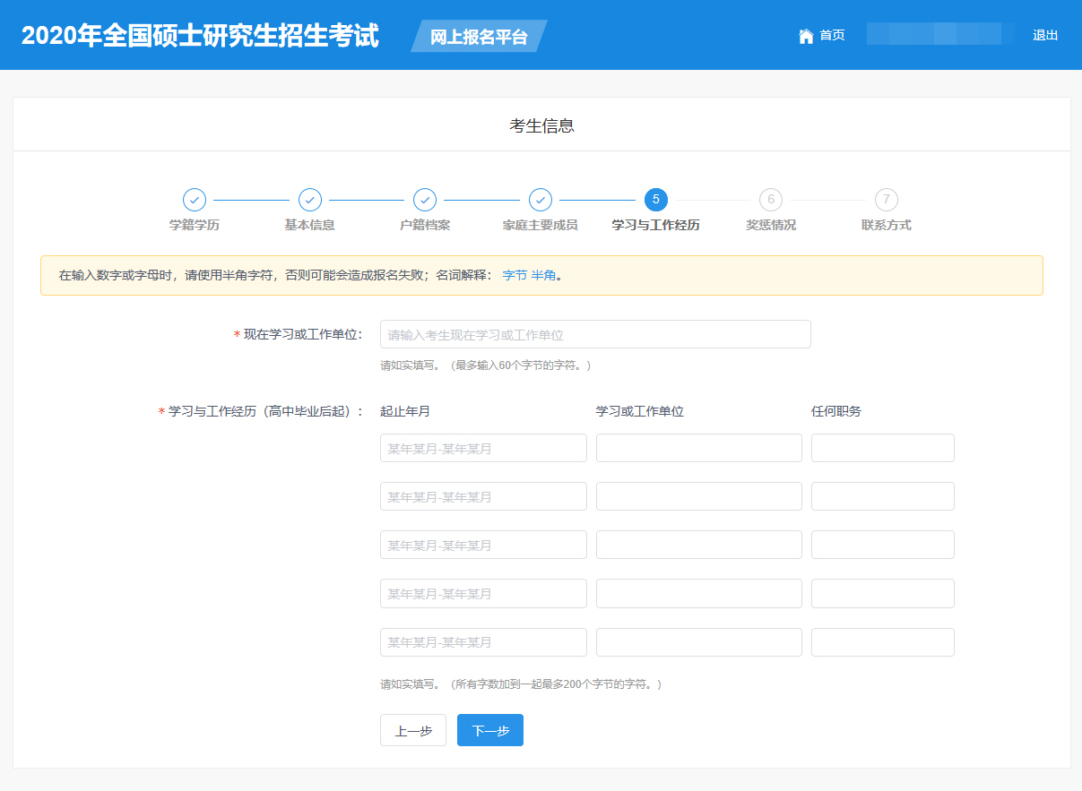The image size is (1082, 791).
Task: Click first row 起止年月 date field
Action: [x=483, y=448]
